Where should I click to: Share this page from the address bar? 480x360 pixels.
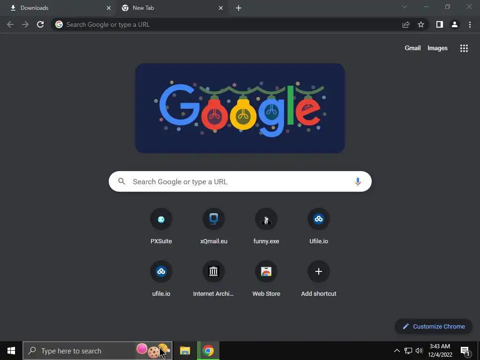click(x=406, y=24)
